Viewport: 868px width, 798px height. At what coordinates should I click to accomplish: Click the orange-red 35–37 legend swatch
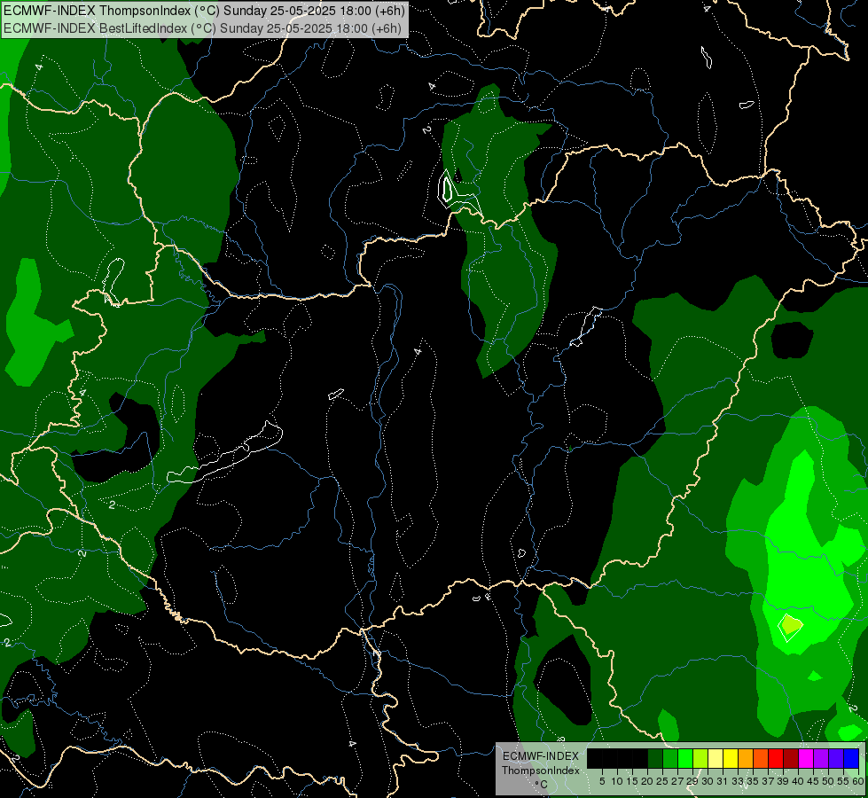click(x=761, y=758)
